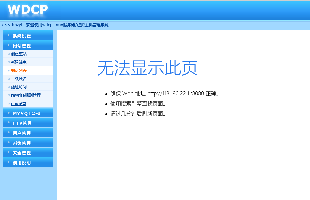The image size is (310, 200).
Task: Open the 二级域名 link
Action: pos(19,79)
